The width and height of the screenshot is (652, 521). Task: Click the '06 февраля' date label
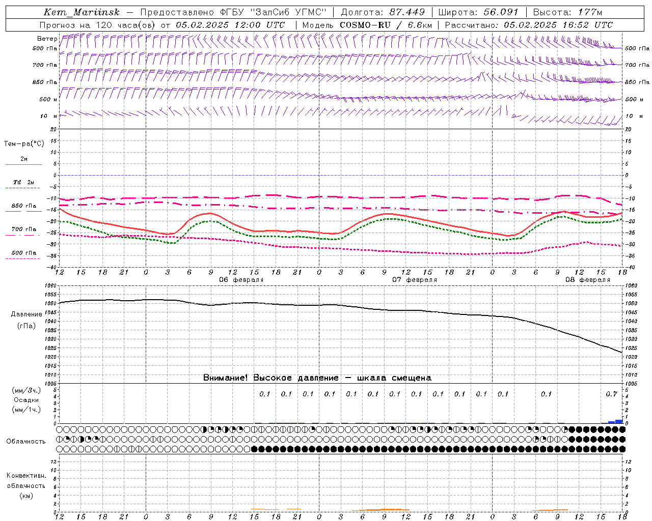(241, 280)
